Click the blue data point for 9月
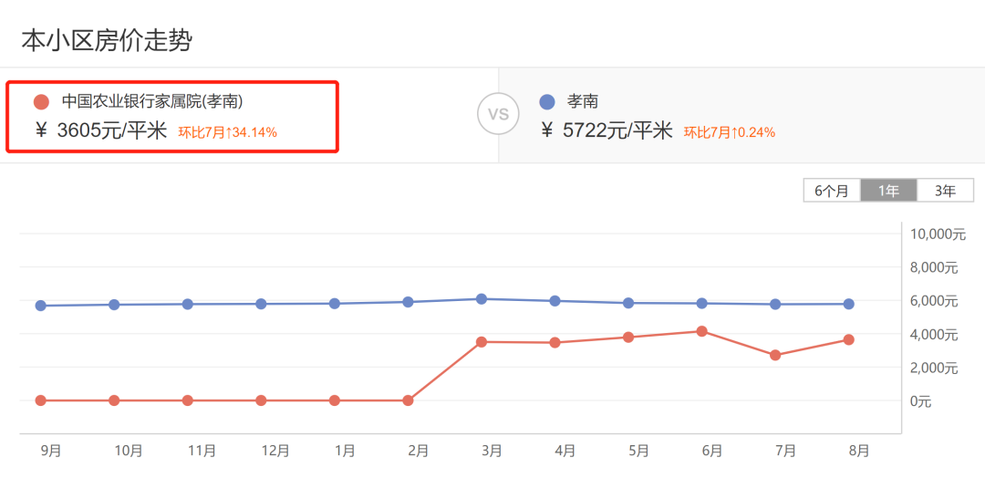 pos(40,306)
